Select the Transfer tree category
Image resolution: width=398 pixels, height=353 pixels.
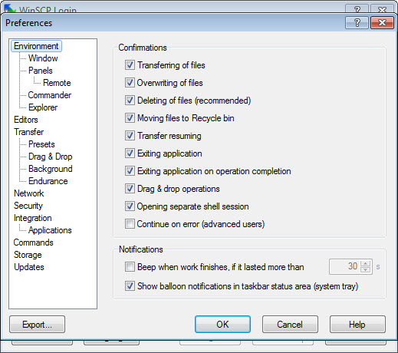click(x=29, y=132)
